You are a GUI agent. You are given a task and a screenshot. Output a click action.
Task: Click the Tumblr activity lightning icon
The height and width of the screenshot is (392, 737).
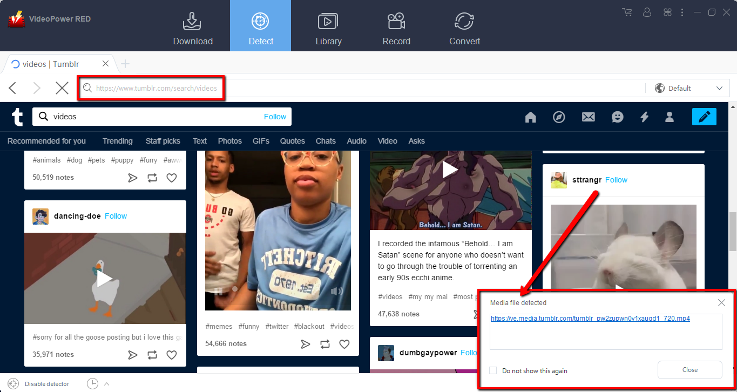(645, 117)
